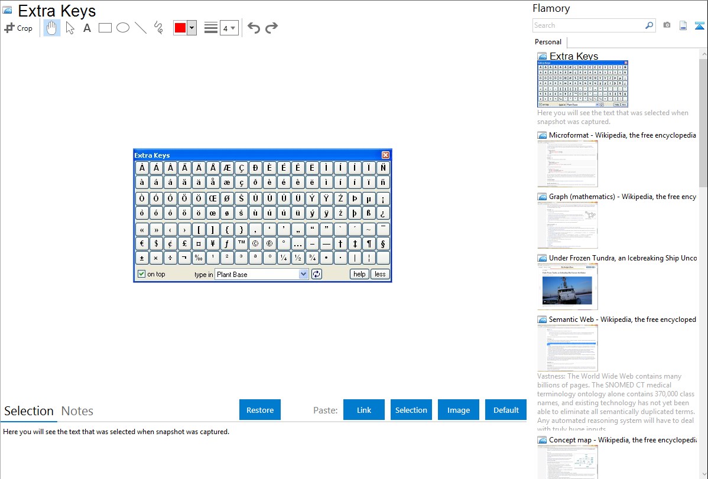Click into the Flamory Search field
This screenshot has height=479, width=708.
tap(589, 25)
